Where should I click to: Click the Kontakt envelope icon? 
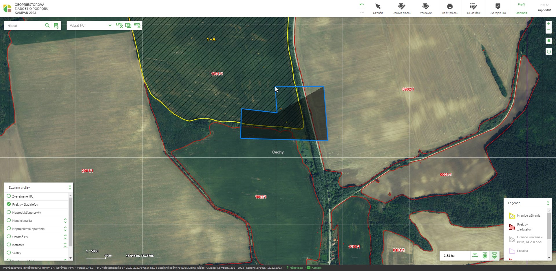308,268
